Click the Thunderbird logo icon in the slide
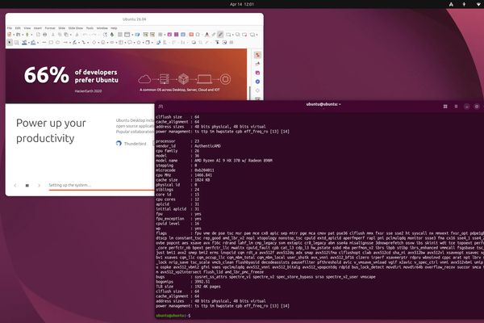 (x=119, y=144)
